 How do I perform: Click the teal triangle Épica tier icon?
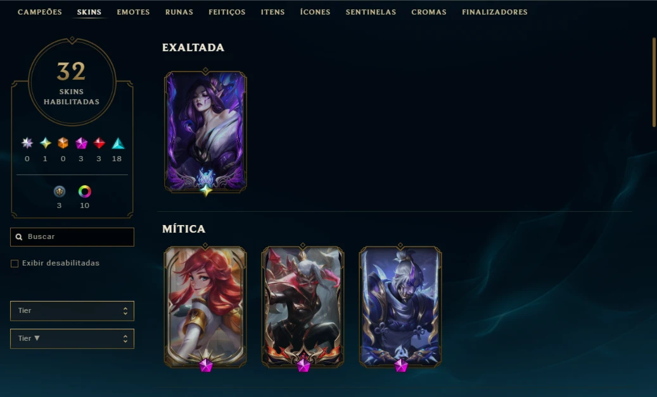(118, 144)
